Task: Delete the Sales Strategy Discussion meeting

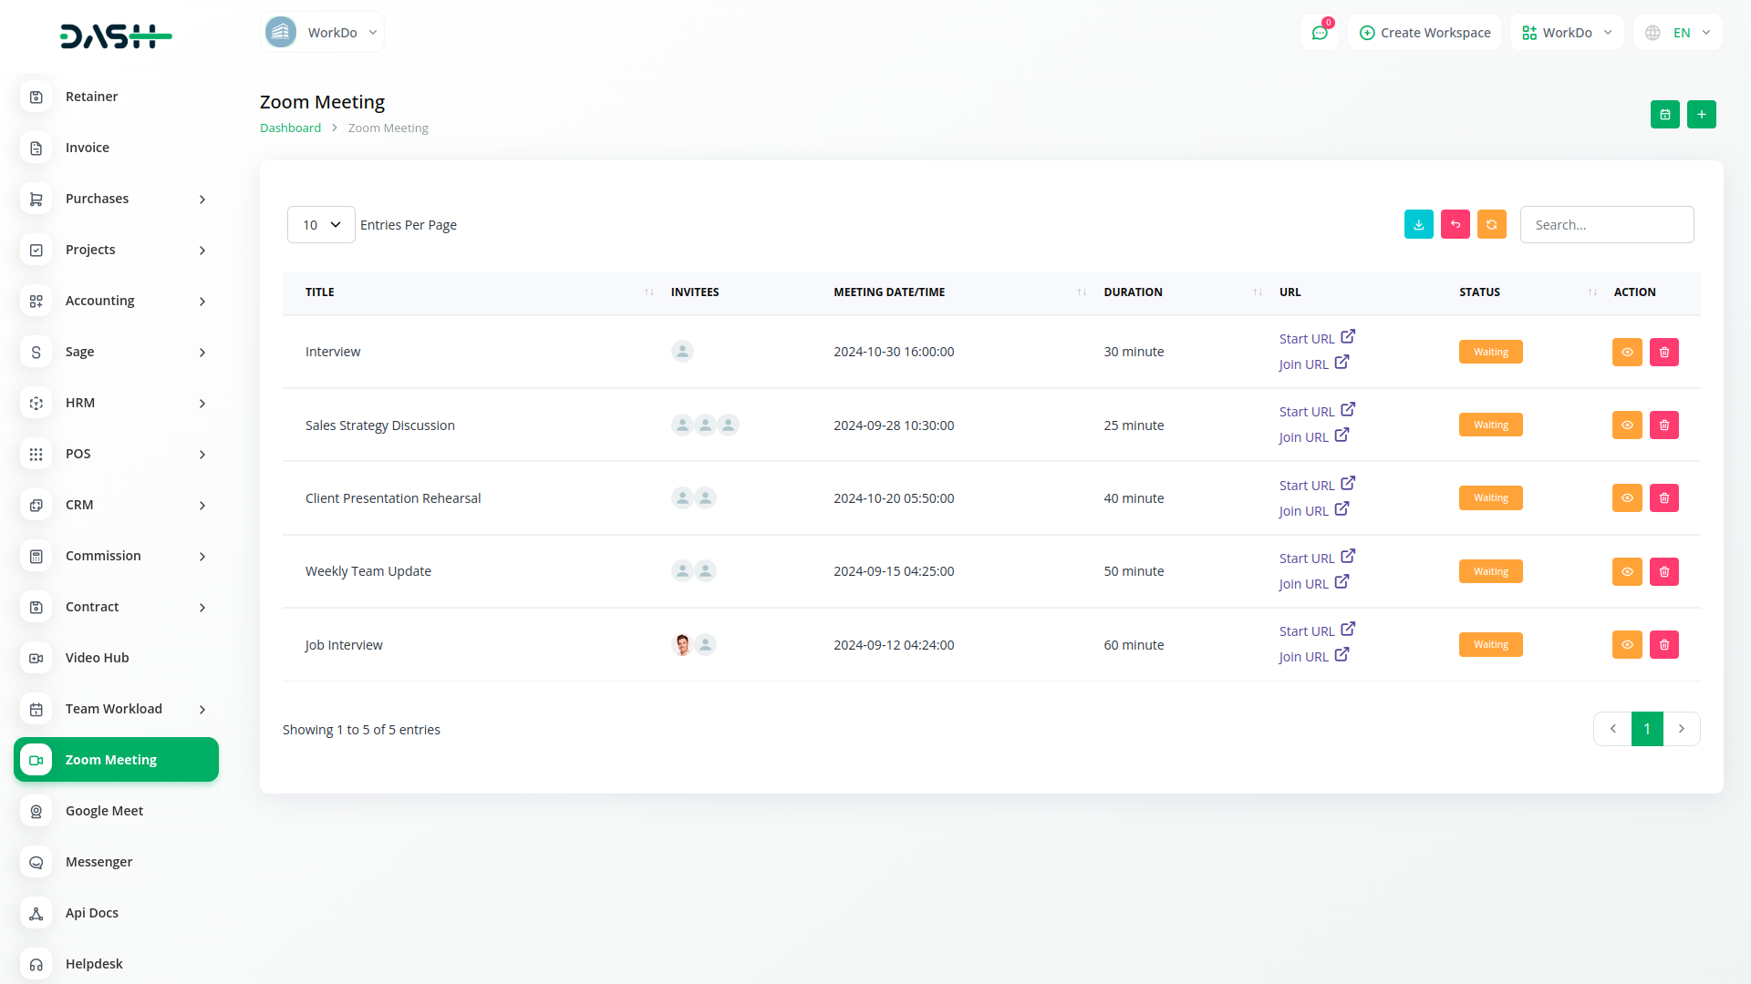Action: [1663, 425]
